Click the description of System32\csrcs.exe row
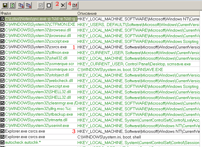 [x=138, y=47]
